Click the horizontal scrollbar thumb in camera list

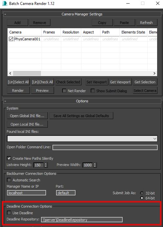[x=27, y=73]
